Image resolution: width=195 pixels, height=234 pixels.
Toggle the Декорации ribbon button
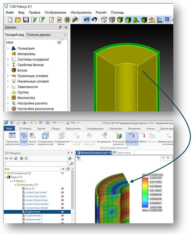point(132,139)
